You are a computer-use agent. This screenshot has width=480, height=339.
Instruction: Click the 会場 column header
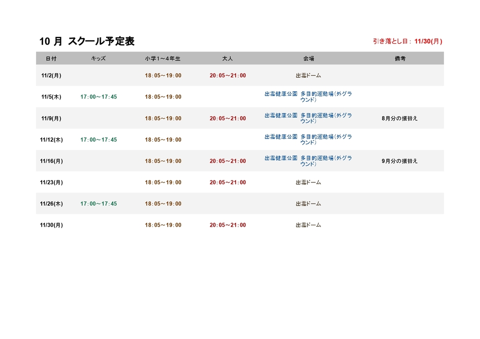(x=308, y=59)
